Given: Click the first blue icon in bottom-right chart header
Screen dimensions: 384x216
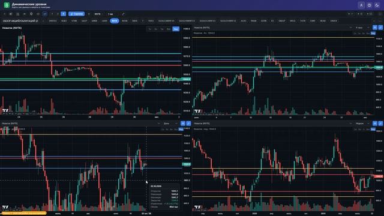Looking at the screenshot, I should 374,124.
